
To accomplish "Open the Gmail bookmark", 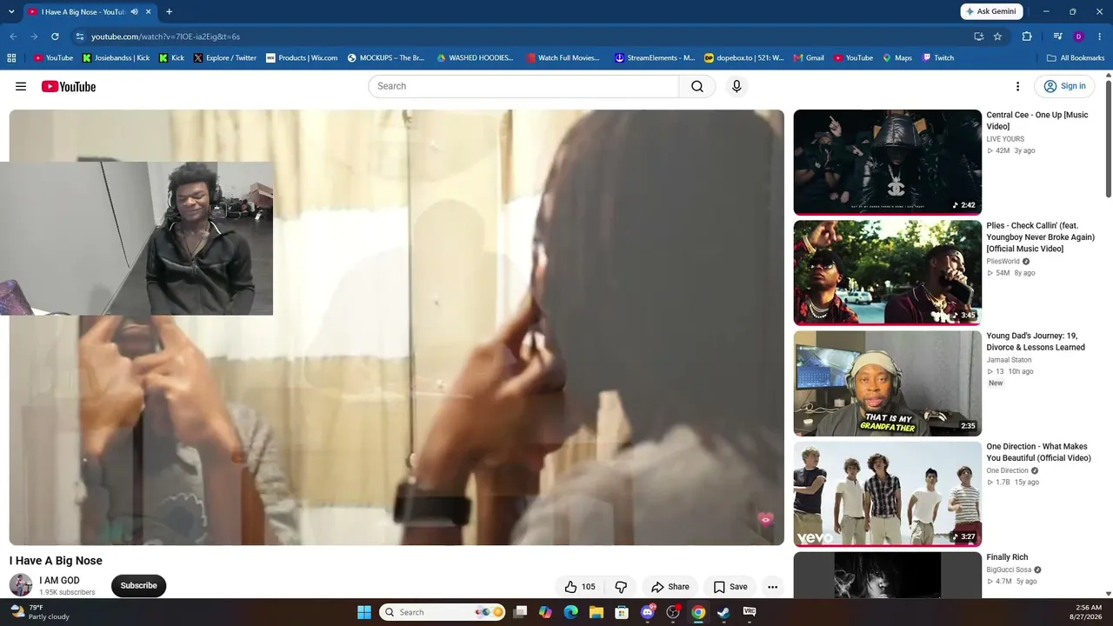I will 809,58.
